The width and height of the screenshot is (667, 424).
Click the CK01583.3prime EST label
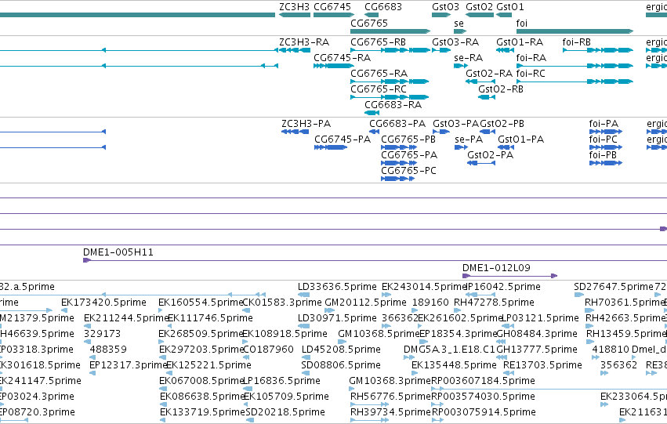pyautogui.click(x=282, y=303)
